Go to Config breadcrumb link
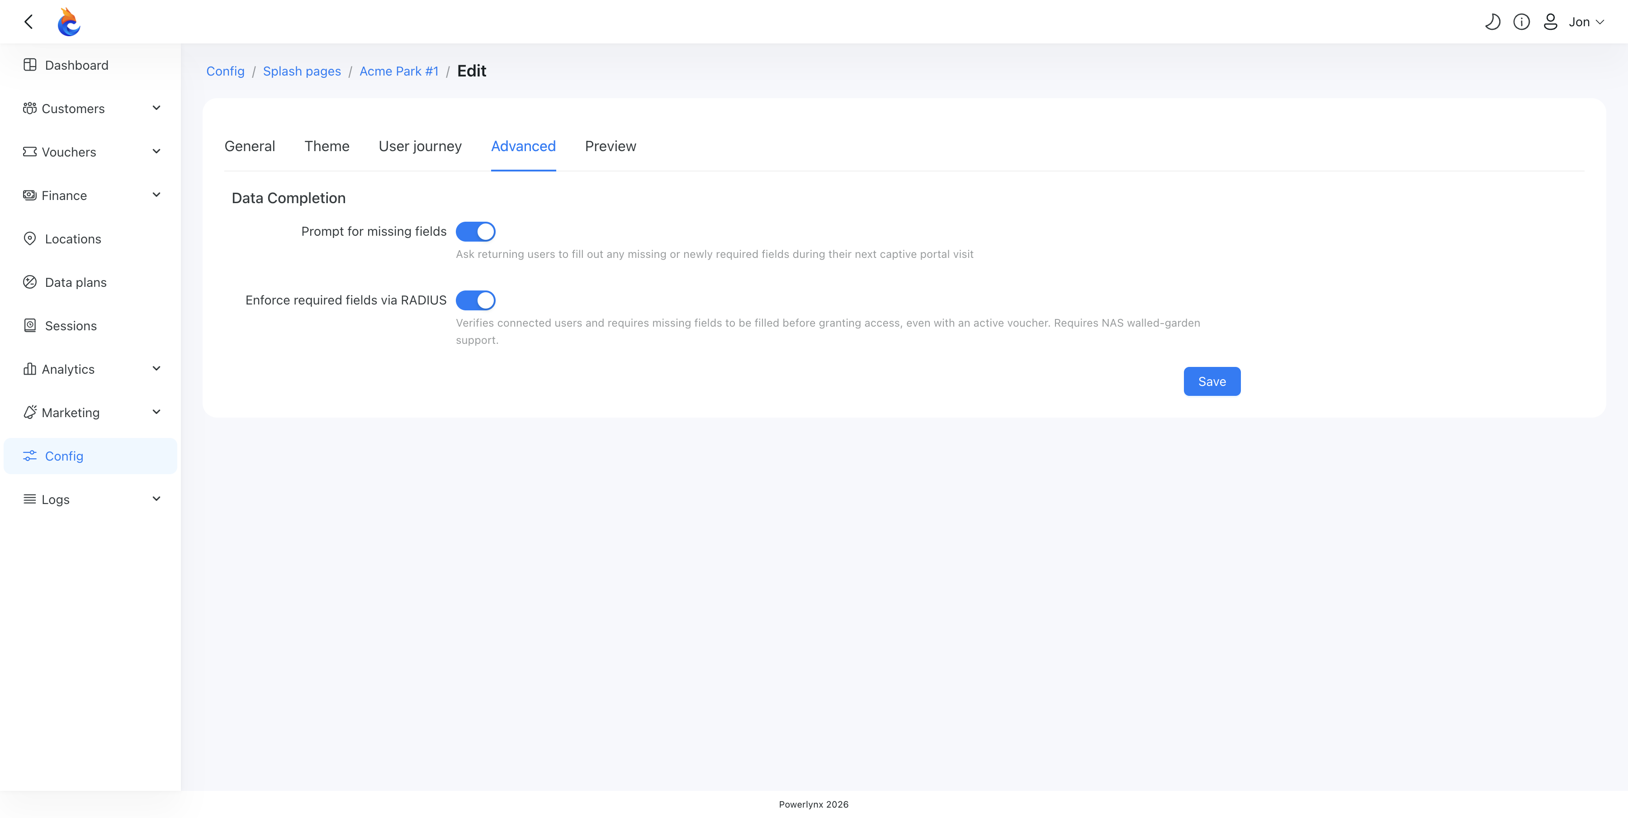Viewport: 1628px width, 818px height. [226, 71]
